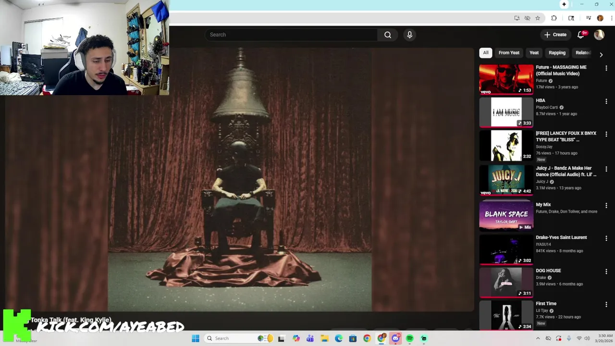Open YouTube notifications bell
Image resolution: width=615 pixels, height=346 pixels.
pos(580,35)
